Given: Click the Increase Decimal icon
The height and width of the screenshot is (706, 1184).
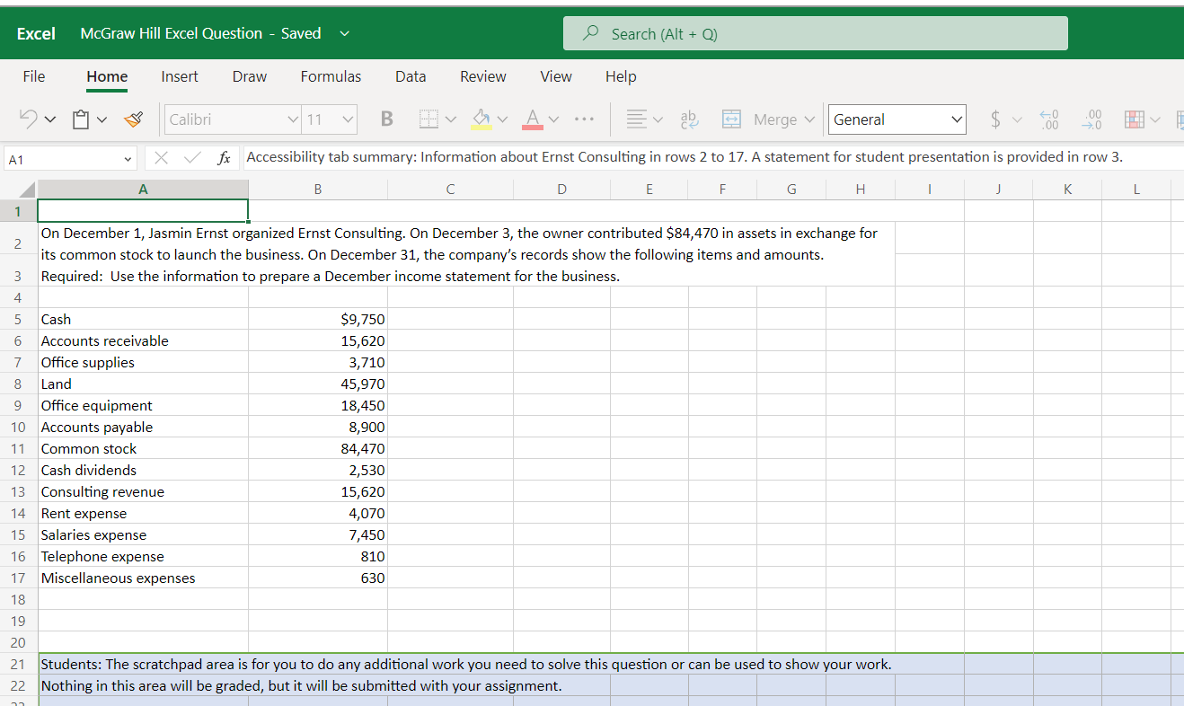Looking at the screenshot, I should pyautogui.click(x=1048, y=119).
